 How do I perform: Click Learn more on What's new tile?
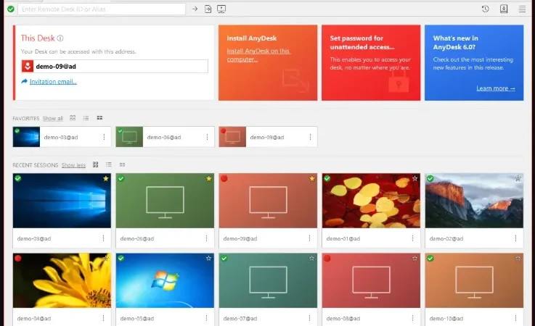(x=496, y=88)
